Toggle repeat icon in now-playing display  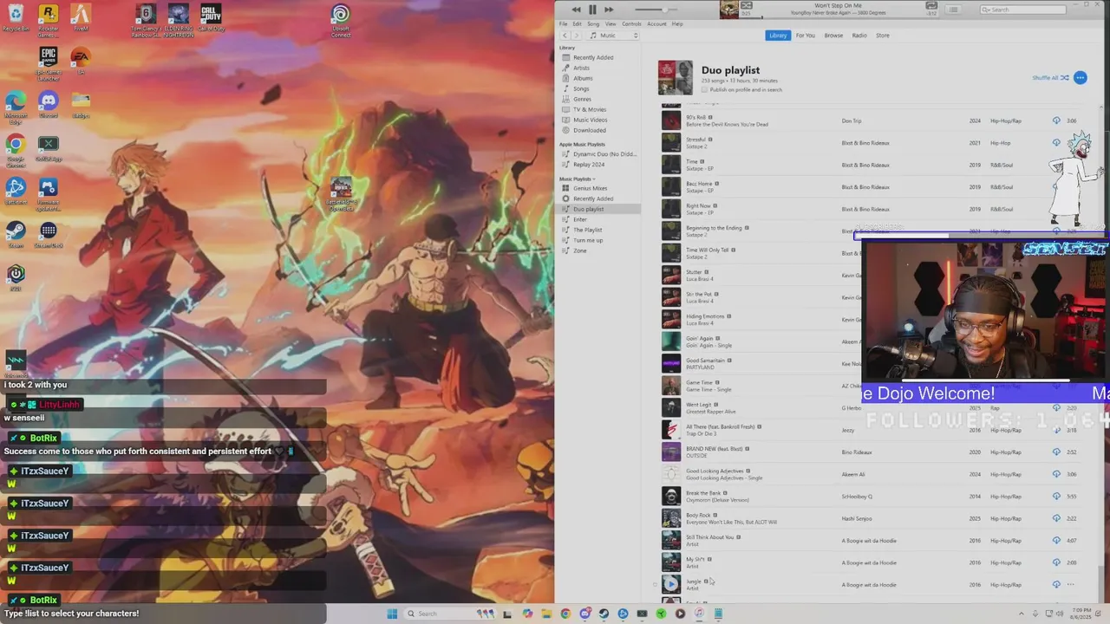931,5
